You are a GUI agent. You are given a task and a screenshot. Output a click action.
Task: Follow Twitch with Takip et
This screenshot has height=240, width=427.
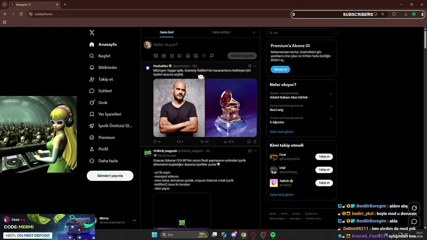tap(324, 183)
